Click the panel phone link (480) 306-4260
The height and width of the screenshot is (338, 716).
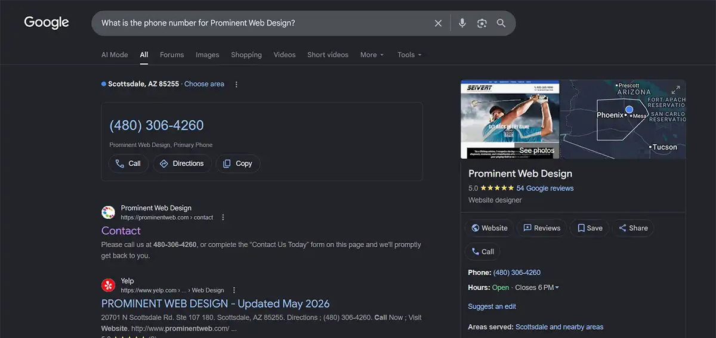point(517,272)
